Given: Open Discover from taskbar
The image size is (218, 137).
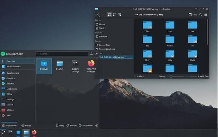Looking at the screenshot, I should pyautogui.click(x=18, y=133).
